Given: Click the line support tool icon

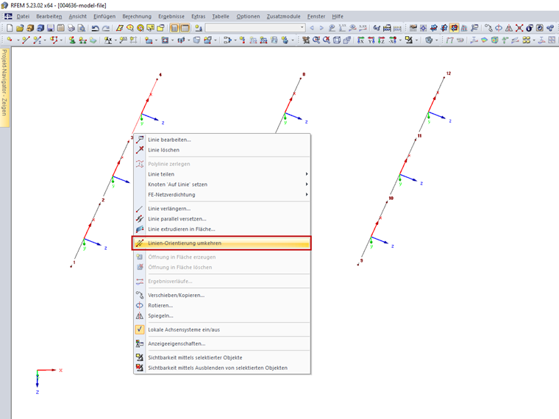Looking at the screenshot, I should coord(82,40).
